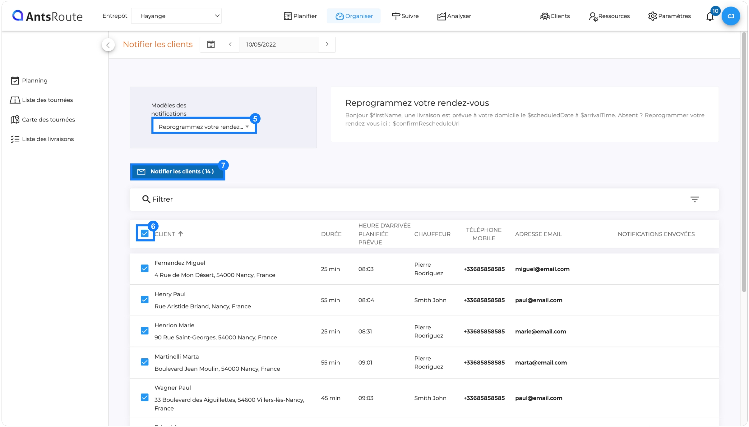Click marie@email.com email address

(x=540, y=332)
